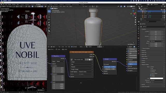Switch to the Geometry Nodes workspace tab
Screen dimensions: 166x93
(x=75, y=5)
